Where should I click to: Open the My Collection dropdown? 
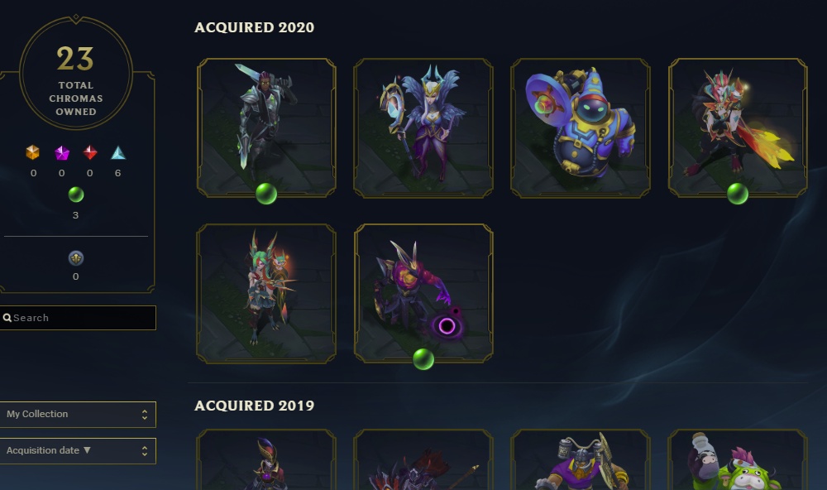click(x=78, y=415)
